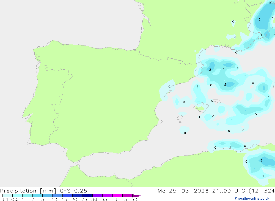275x201 pixels.
Task: Click the 0.5–1 mm legend color swatch
Action: tap(18, 196)
